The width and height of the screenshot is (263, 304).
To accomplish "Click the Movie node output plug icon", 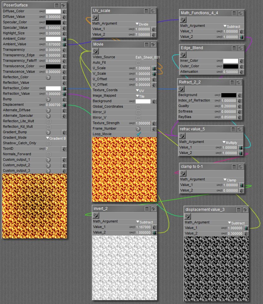I will [96, 51].
